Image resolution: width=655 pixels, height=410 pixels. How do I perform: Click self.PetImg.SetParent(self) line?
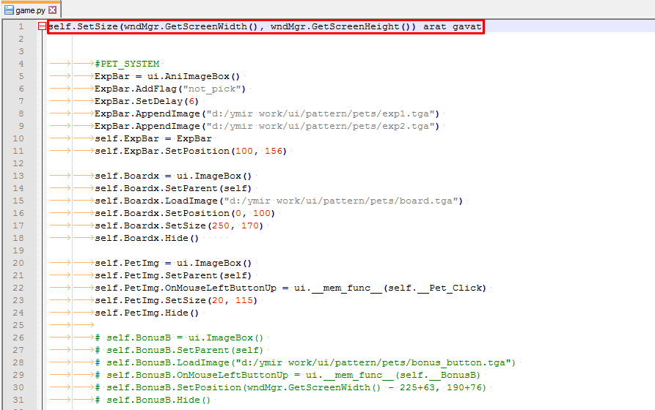pos(173,276)
